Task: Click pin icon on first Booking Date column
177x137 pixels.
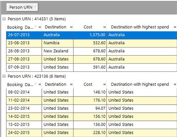Action: [x=40, y=27]
